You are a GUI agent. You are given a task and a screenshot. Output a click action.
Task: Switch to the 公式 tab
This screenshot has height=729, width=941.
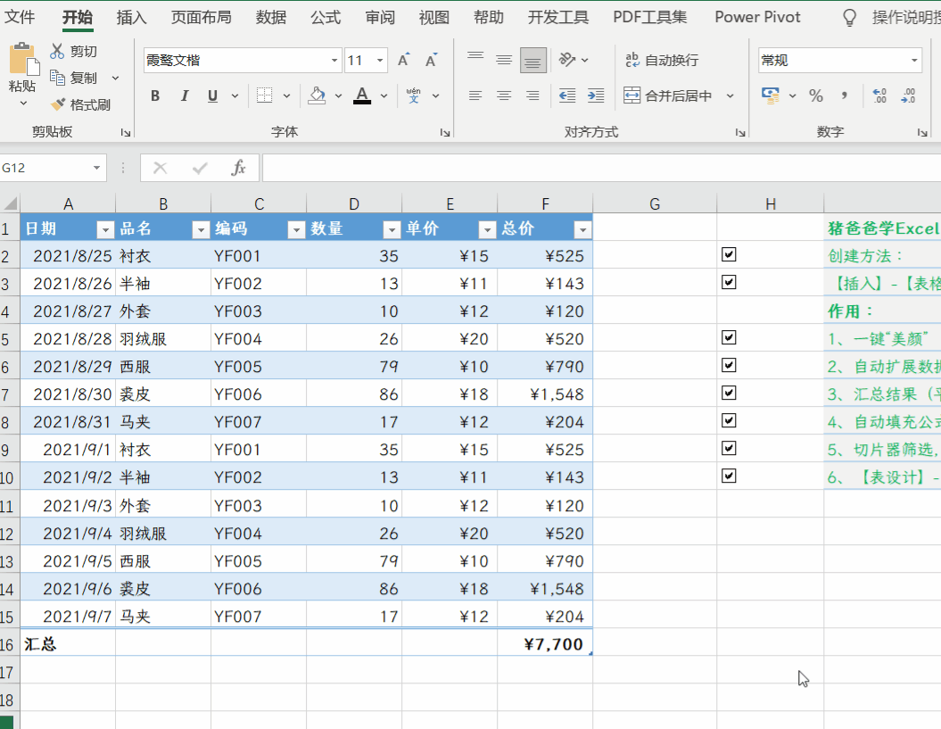pos(326,17)
